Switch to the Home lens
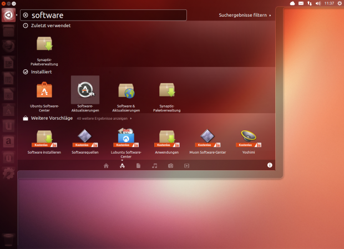Screen dimensions: 344x249 point(106,166)
